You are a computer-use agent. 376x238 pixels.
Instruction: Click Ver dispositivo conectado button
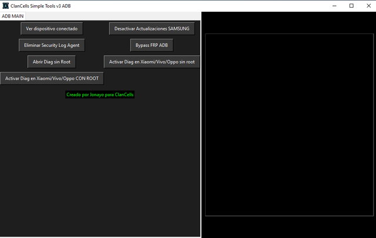tap(52, 29)
